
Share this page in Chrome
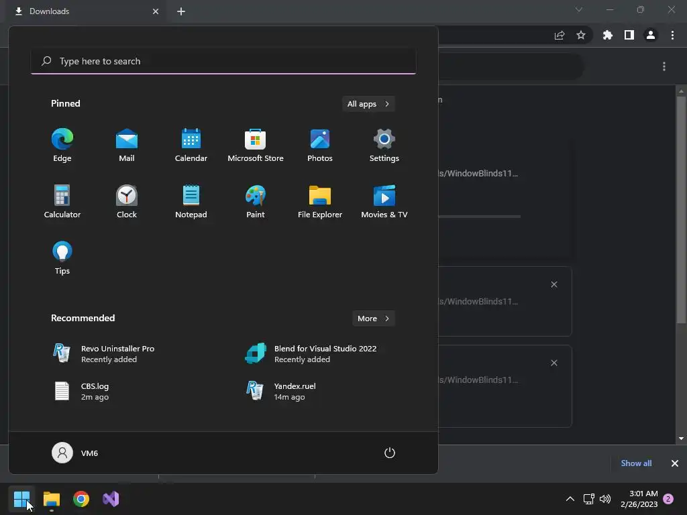click(560, 36)
